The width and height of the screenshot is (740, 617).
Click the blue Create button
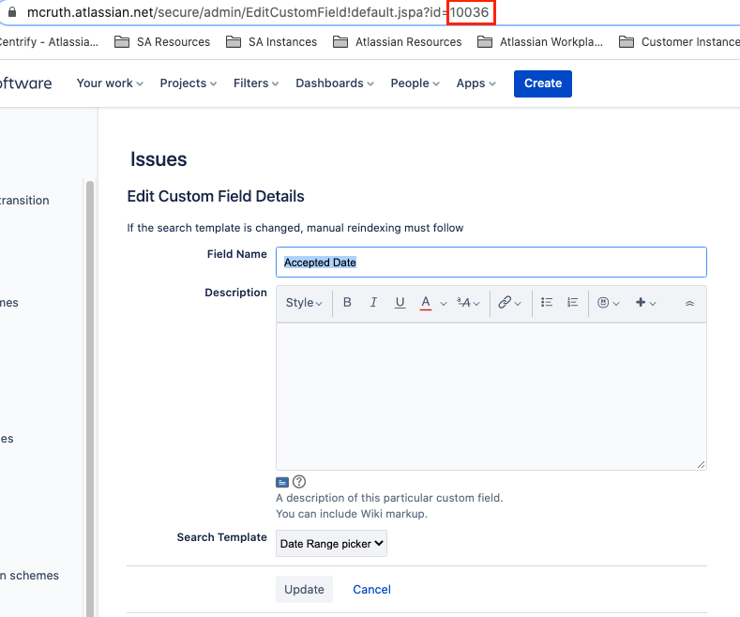[x=543, y=83]
